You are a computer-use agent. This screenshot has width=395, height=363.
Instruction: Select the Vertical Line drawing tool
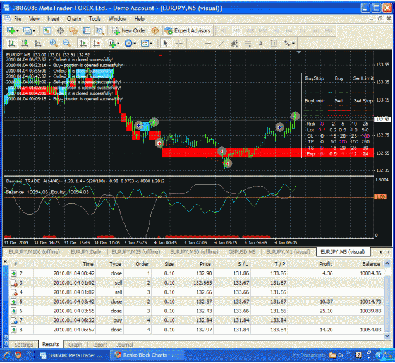coord(195,44)
